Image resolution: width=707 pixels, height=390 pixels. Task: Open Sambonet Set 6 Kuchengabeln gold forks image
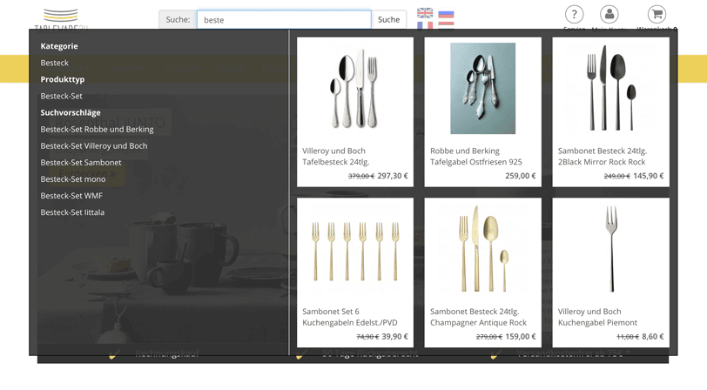tap(355, 251)
